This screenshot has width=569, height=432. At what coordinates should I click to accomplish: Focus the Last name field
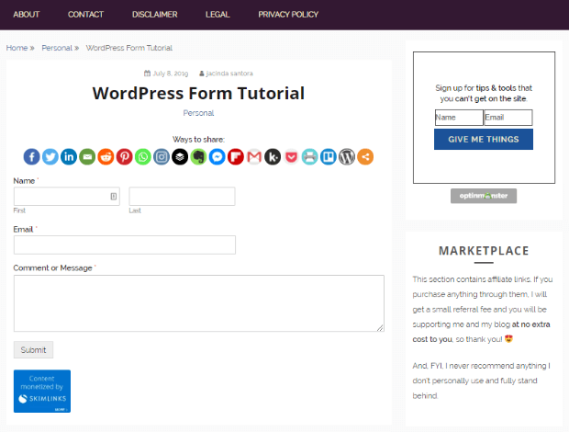click(182, 196)
